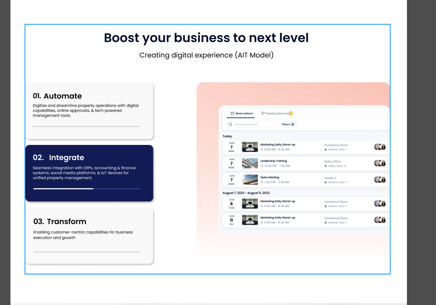Click the calendar icon beside Reservations
The height and width of the screenshot is (305, 436).
pyautogui.click(x=233, y=114)
